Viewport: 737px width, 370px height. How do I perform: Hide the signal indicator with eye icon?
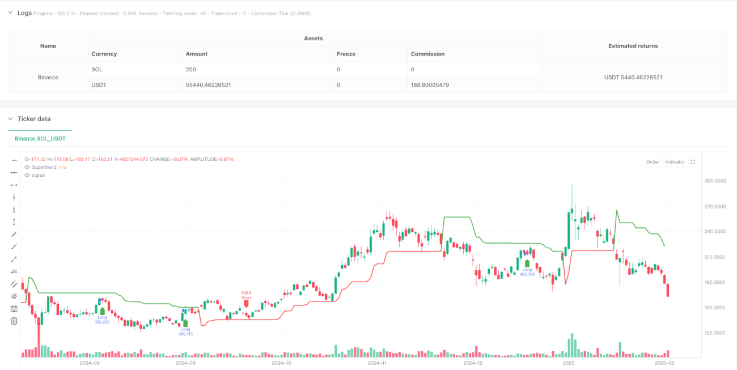pos(27,175)
